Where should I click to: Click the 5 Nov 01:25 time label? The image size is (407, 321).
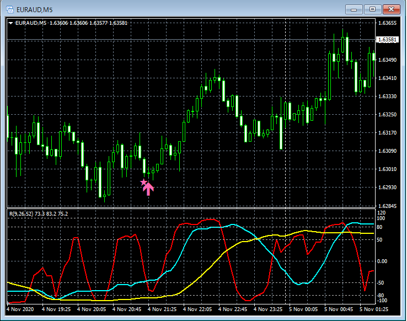(x=374, y=309)
